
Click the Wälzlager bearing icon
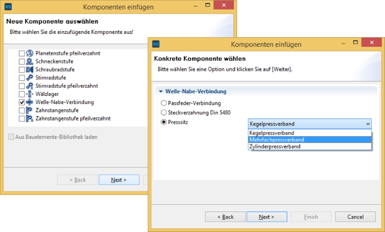30,94
